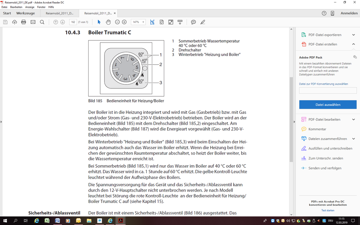Click the PDF-Datei bearbeiten icon

pos(304,120)
